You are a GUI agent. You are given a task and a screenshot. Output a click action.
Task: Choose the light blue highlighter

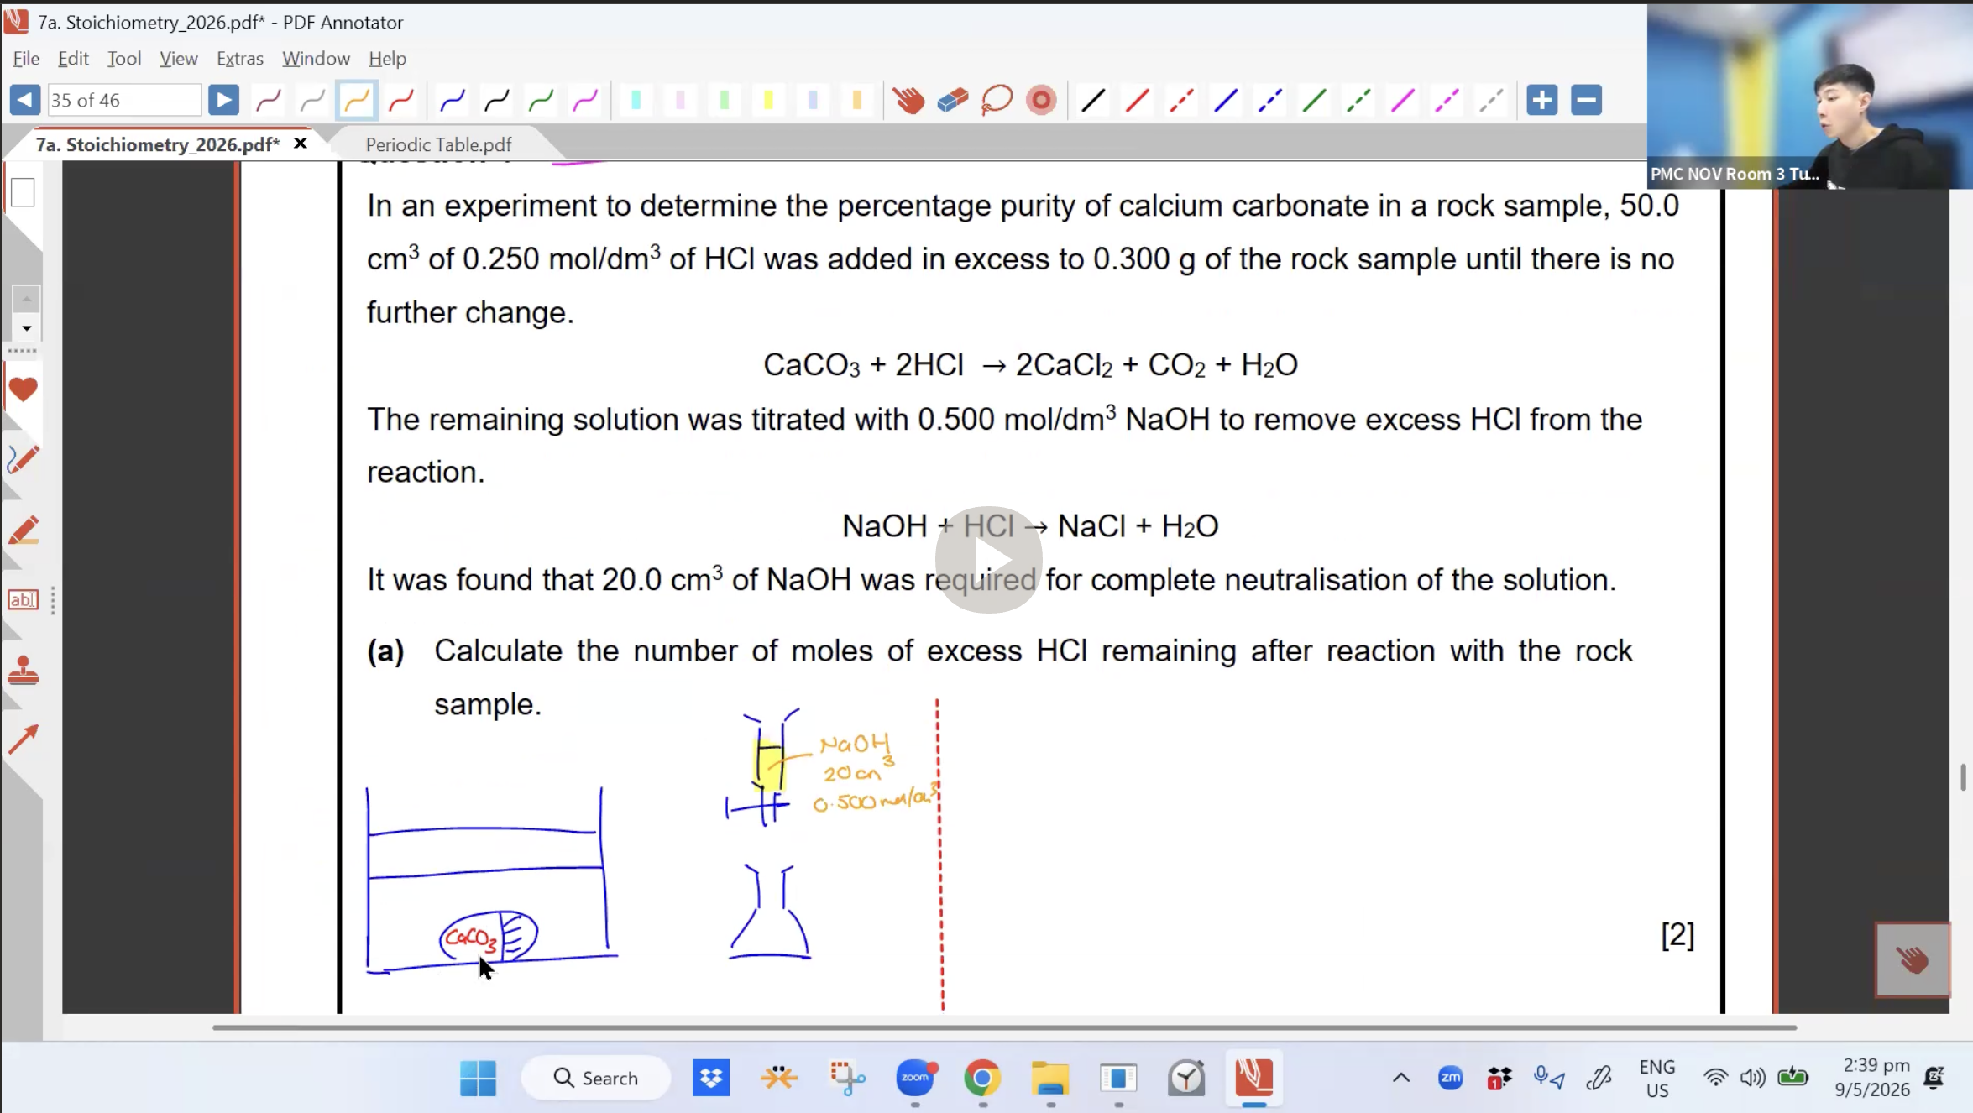(x=813, y=101)
